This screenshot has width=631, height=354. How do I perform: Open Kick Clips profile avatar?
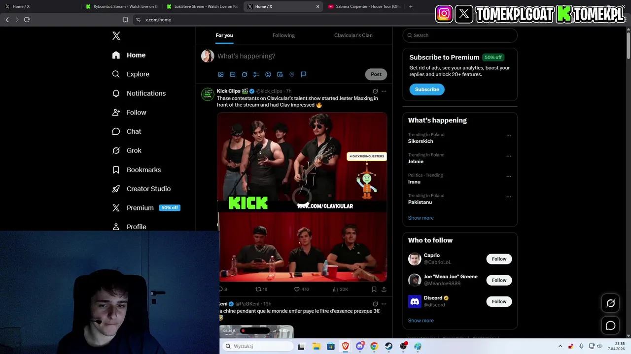208,94
